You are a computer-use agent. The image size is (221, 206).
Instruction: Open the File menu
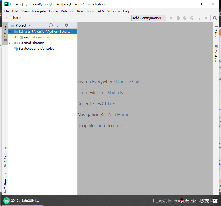point(6,11)
